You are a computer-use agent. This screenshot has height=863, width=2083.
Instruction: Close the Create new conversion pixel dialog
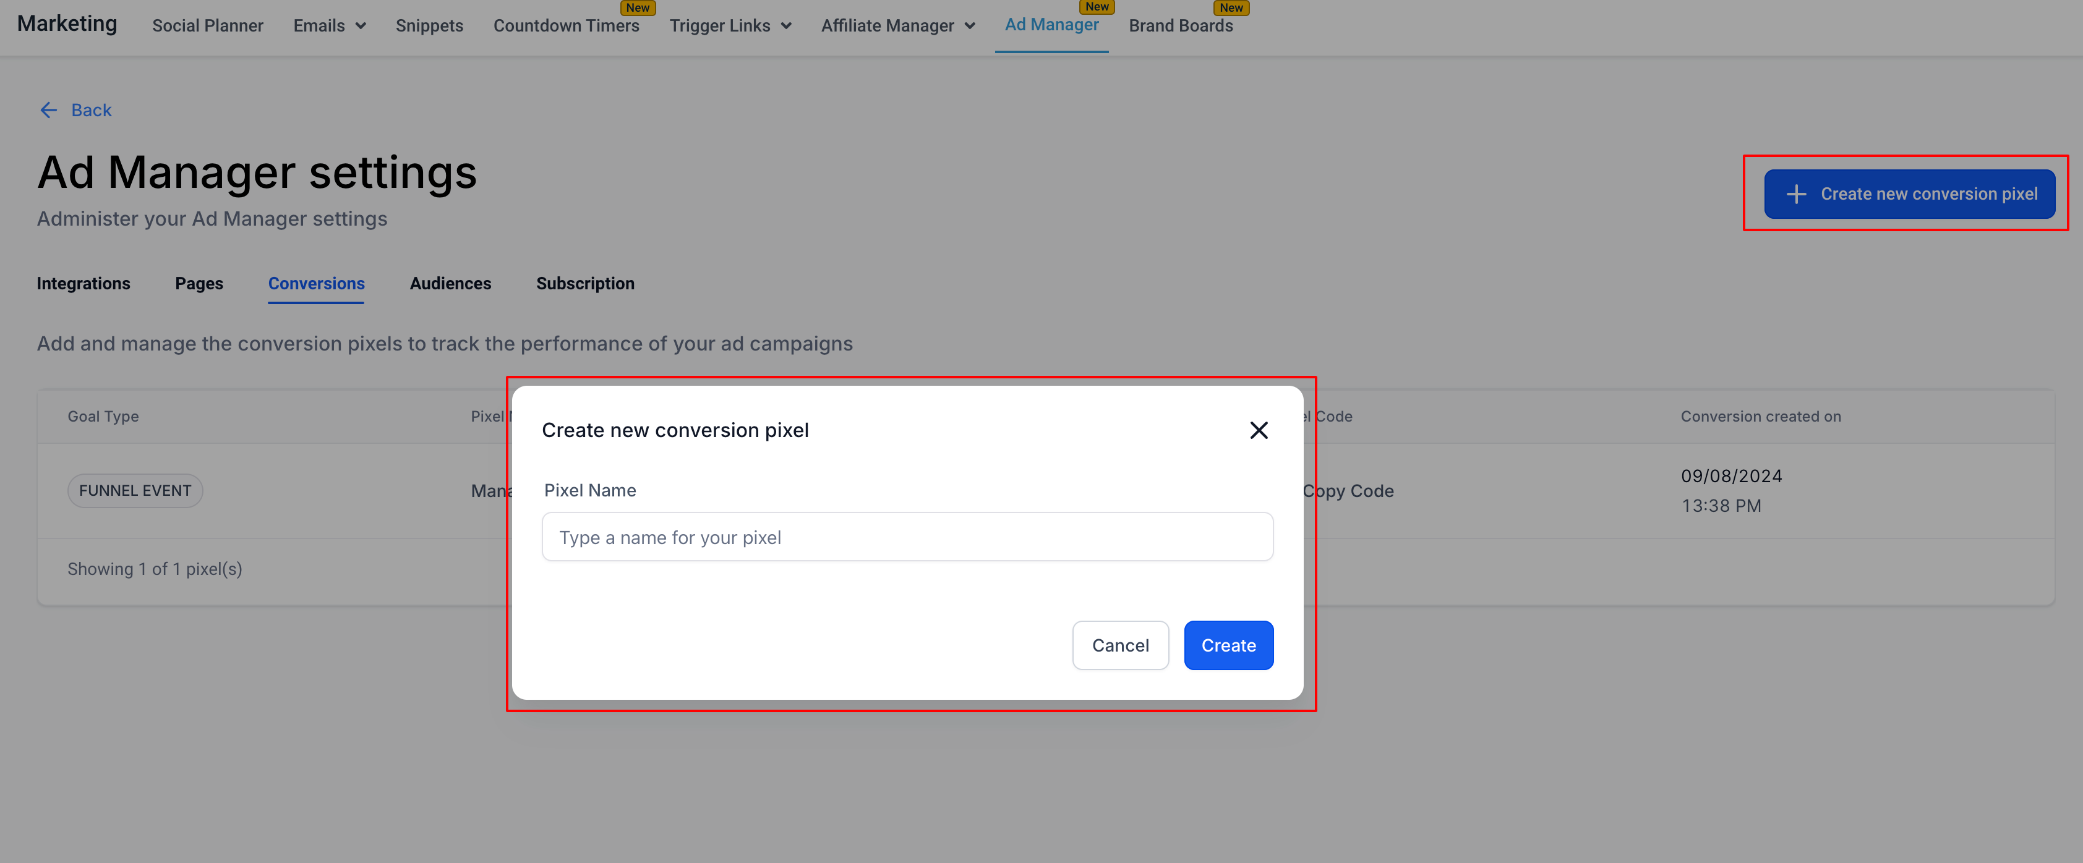(x=1258, y=430)
